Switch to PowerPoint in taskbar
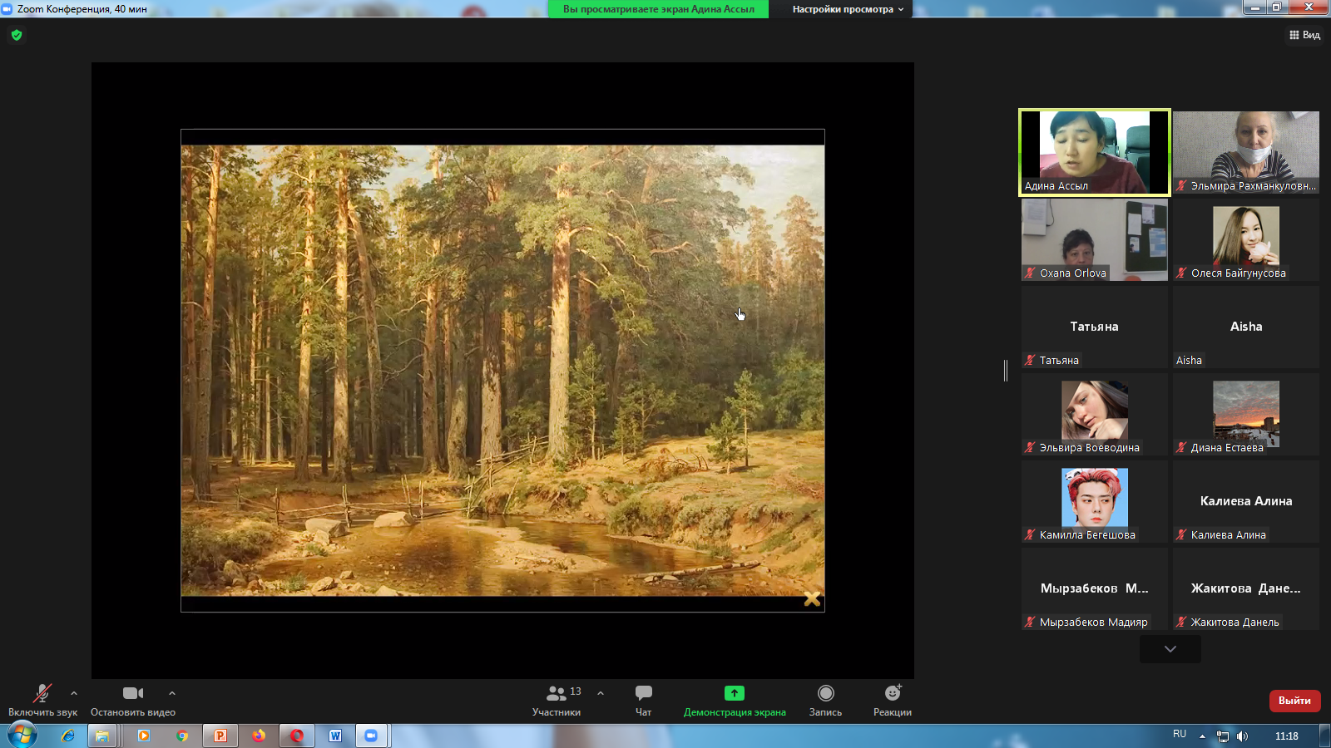 pyautogui.click(x=220, y=736)
